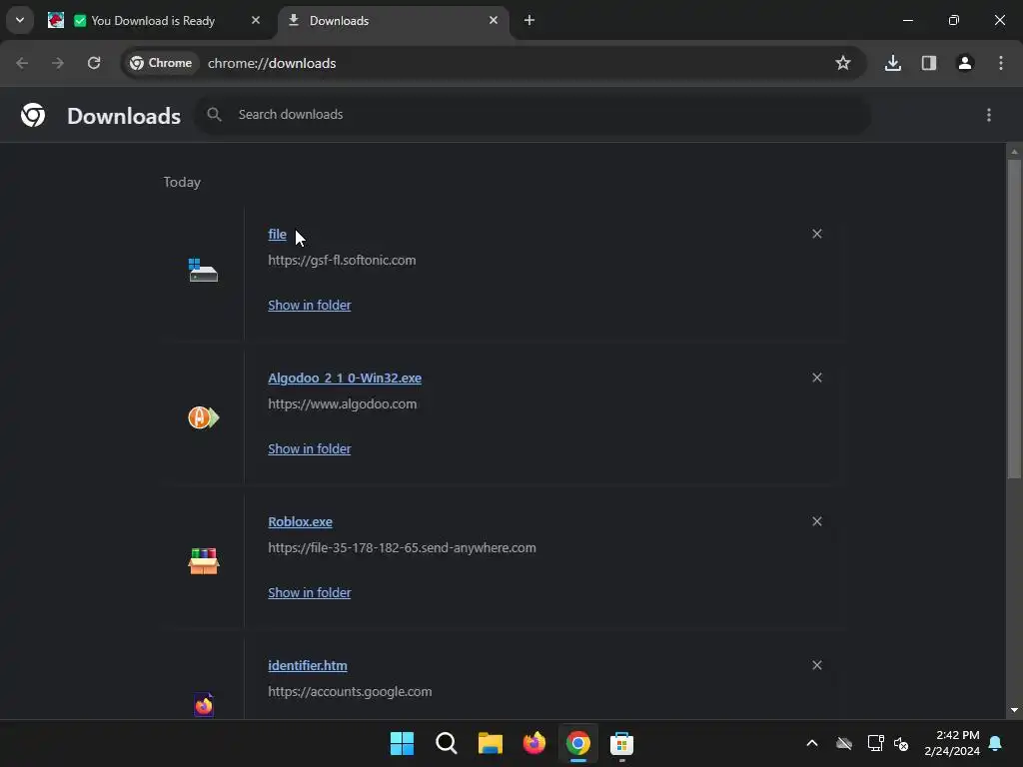Click the page scrollbar thumb
This screenshot has width=1023, height=767.
click(x=1014, y=319)
